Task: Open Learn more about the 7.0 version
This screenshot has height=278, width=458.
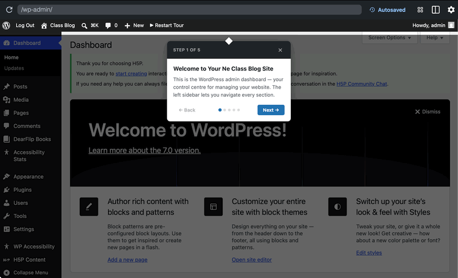Action: [x=145, y=150]
